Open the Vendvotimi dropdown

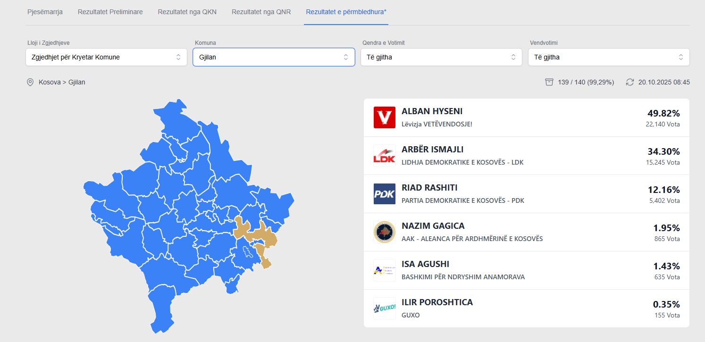click(x=609, y=57)
